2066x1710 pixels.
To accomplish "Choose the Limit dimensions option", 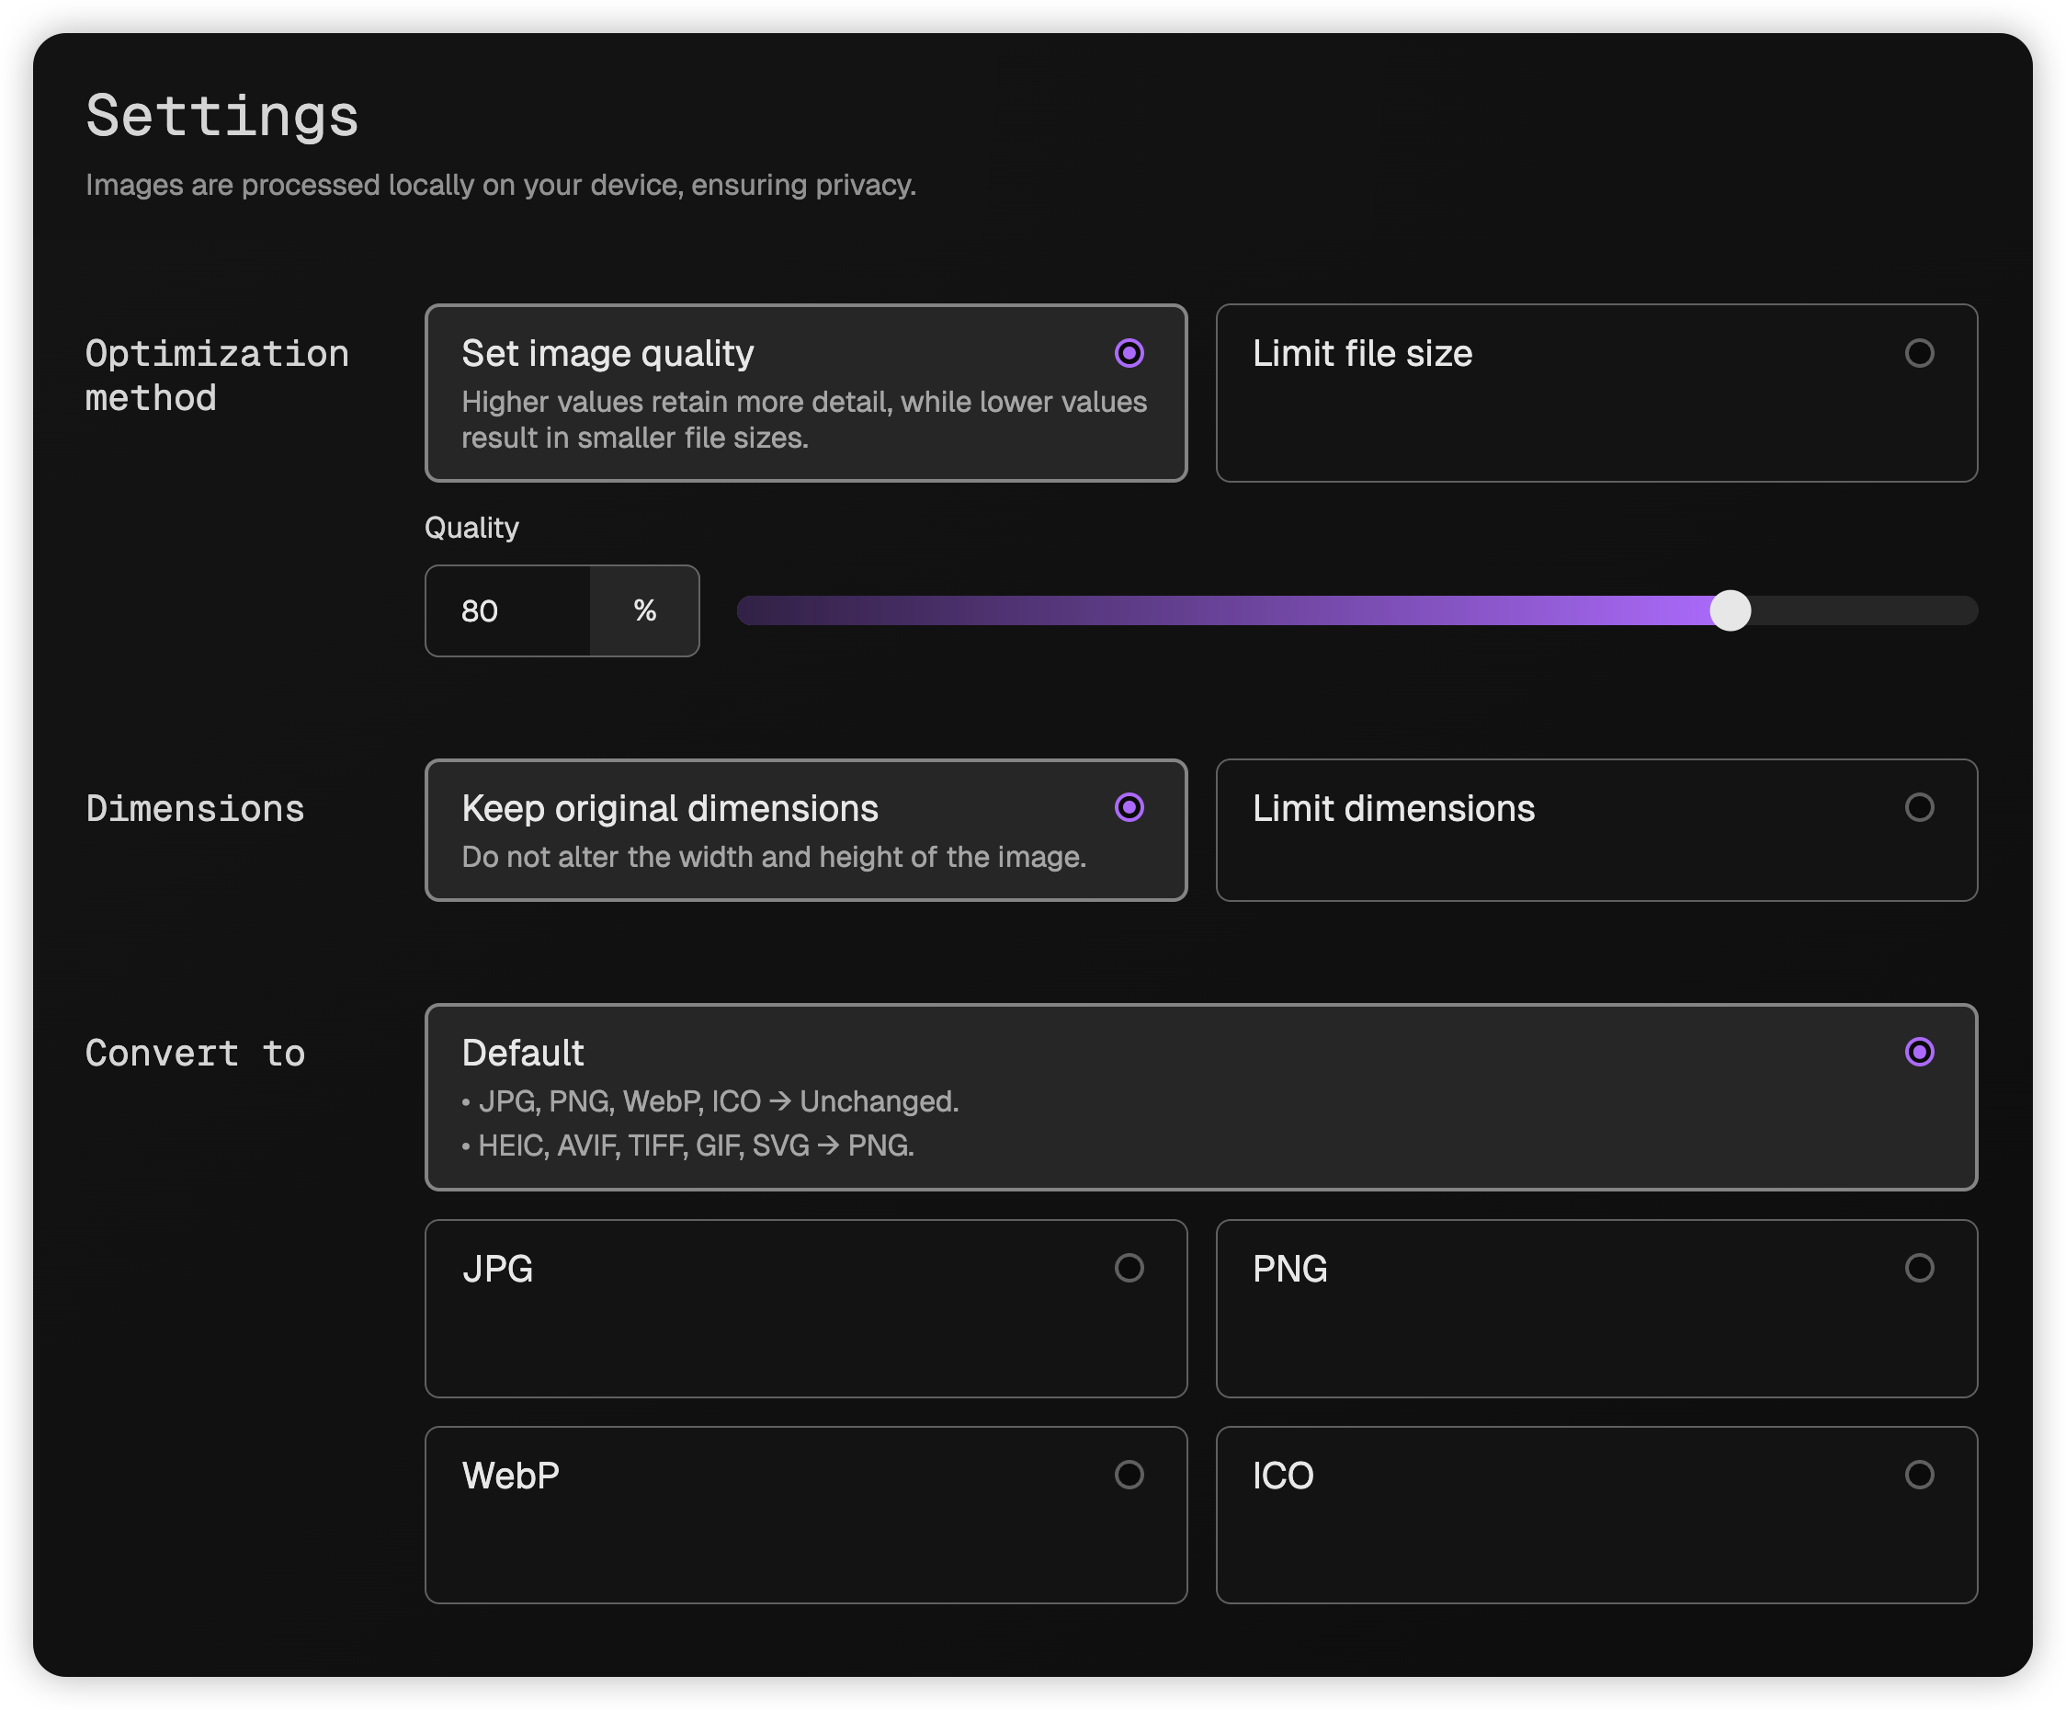I will (1594, 831).
